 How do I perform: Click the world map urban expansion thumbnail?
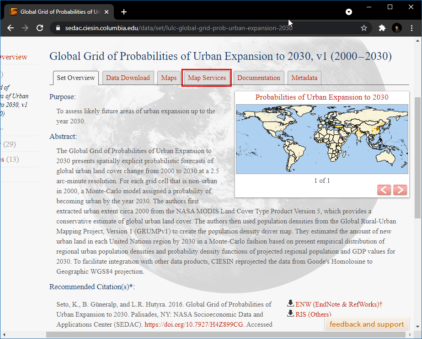click(x=322, y=139)
